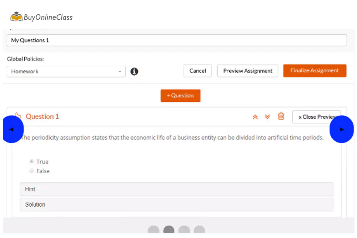The image size is (357, 238).
Task: Click the BuyOnlineClass book logo
Action: click(x=16, y=16)
